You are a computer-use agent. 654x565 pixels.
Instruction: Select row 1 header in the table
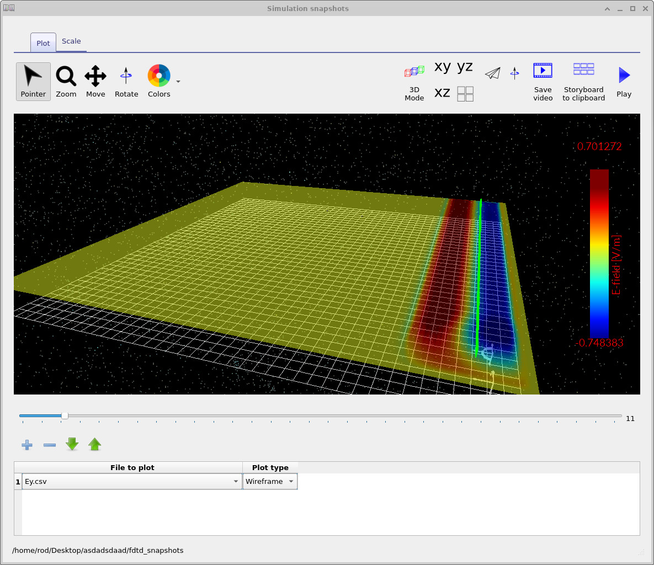tap(18, 482)
